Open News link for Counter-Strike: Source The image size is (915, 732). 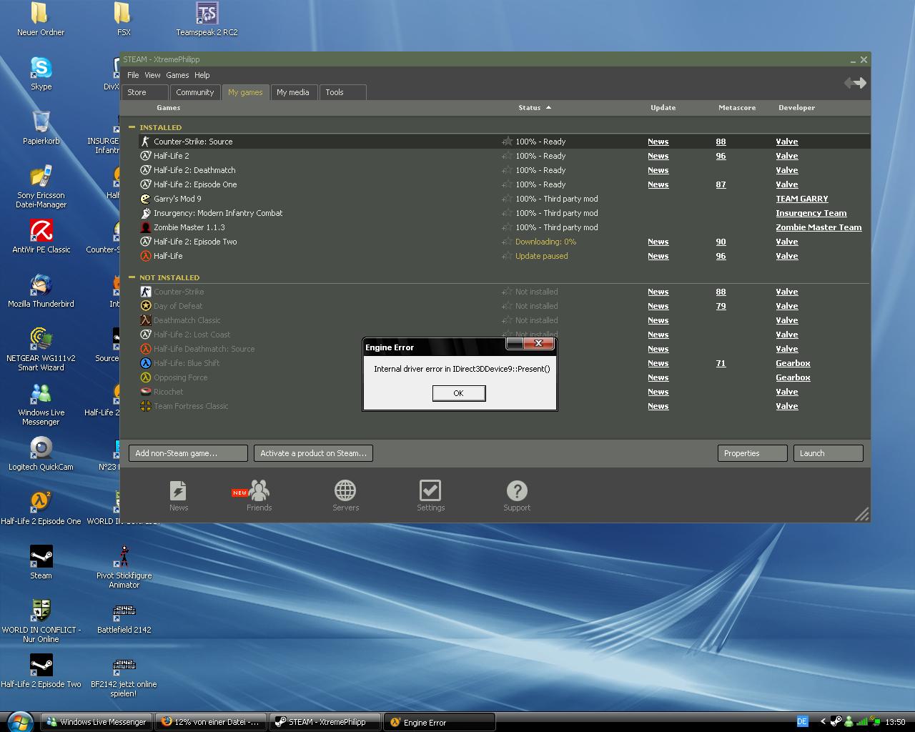(x=658, y=142)
